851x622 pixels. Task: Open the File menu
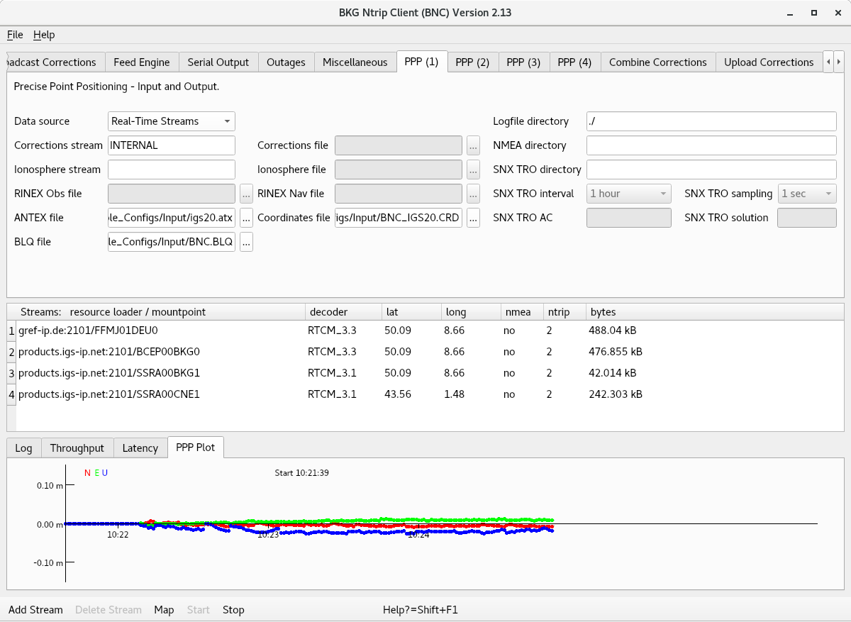point(15,35)
